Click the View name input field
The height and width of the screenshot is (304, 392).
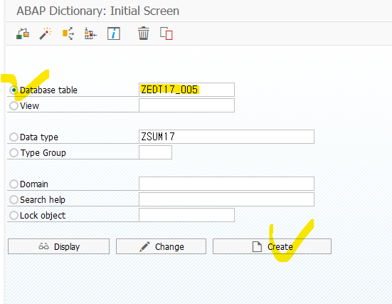[x=186, y=105]
